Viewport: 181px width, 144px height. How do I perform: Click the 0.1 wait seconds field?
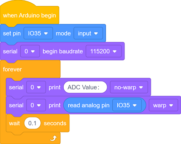point(32,123)
